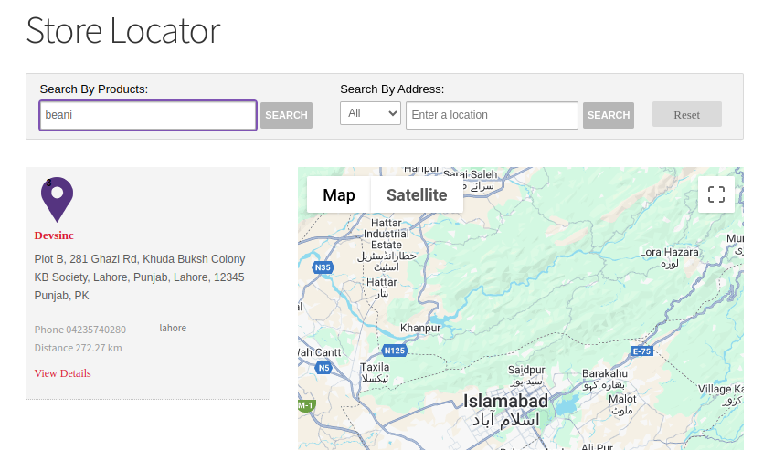The height and width of the screenshot is (450, 763).
Task: Switch to the Map view tab
Action: tap(338, 194)
